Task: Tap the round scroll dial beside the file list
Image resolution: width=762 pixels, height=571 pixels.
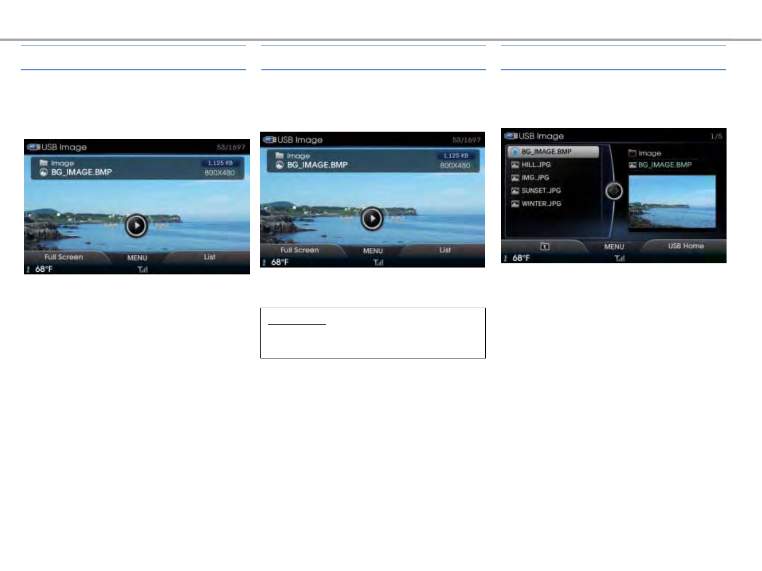Action: click(x=614, y=191)
